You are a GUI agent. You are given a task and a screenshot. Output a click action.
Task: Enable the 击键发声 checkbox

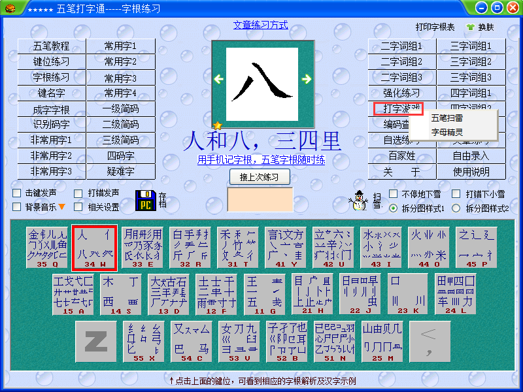coord(17,193)
